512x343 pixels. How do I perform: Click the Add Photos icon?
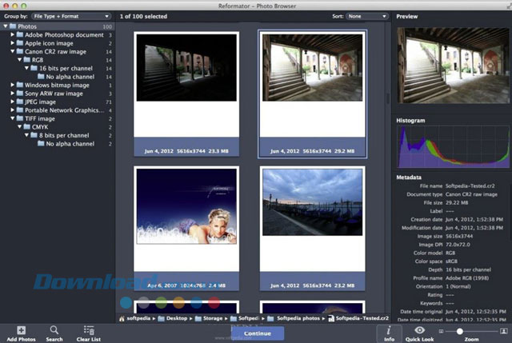21,329
